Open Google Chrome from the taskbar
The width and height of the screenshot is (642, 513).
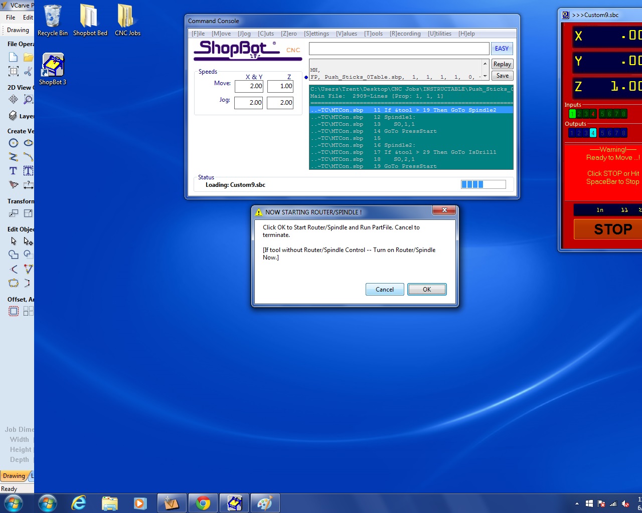pos(203,503)
